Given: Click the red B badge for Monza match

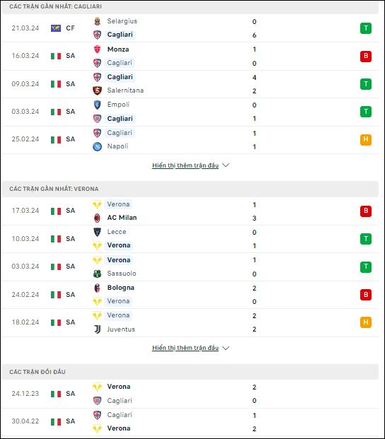Looking at the screenshot, I should click(366, 56).
